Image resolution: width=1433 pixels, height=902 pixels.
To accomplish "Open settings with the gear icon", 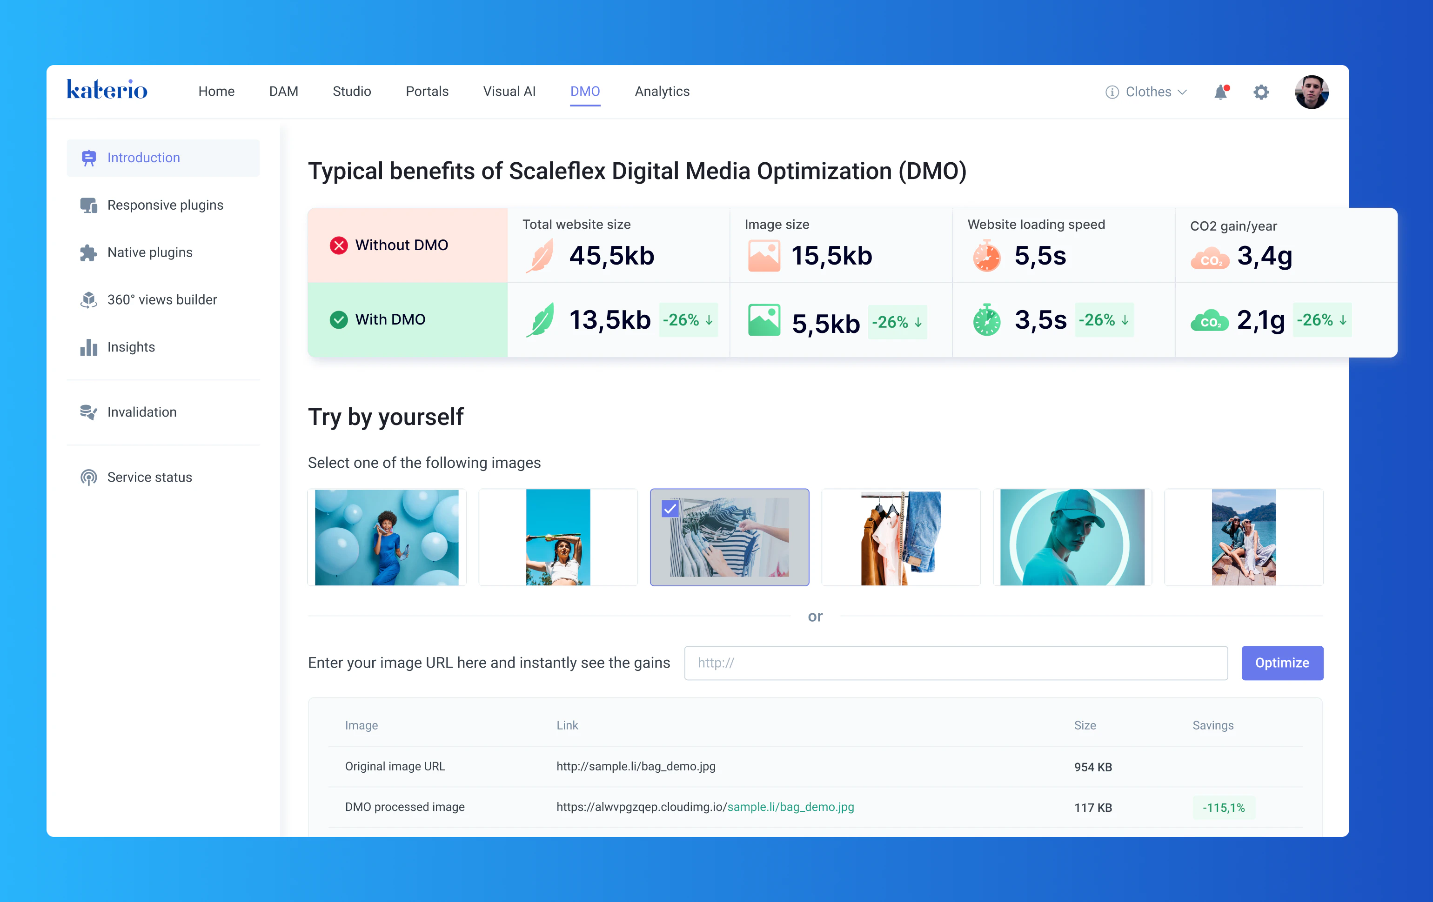I will (x=1261, y=92).
